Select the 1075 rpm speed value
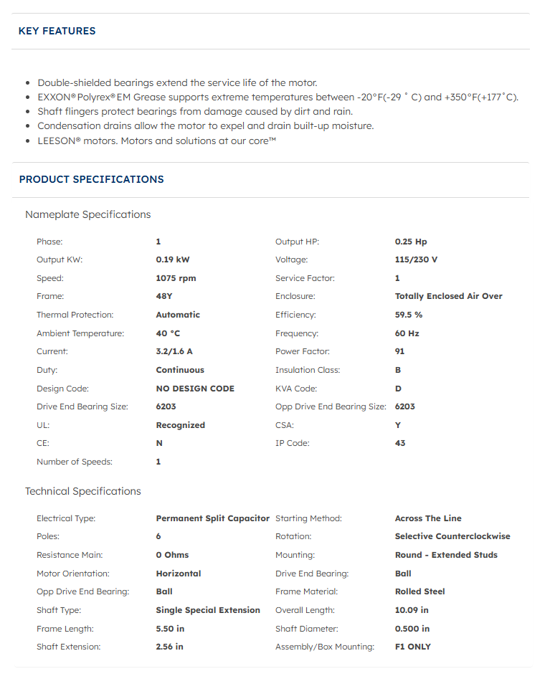The width and height of the screenshot is (550, 694). pos(176,278)
